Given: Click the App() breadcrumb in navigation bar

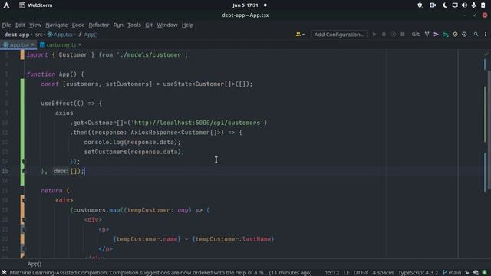Looking at the screenshot, I should click(x=88, y=34).
